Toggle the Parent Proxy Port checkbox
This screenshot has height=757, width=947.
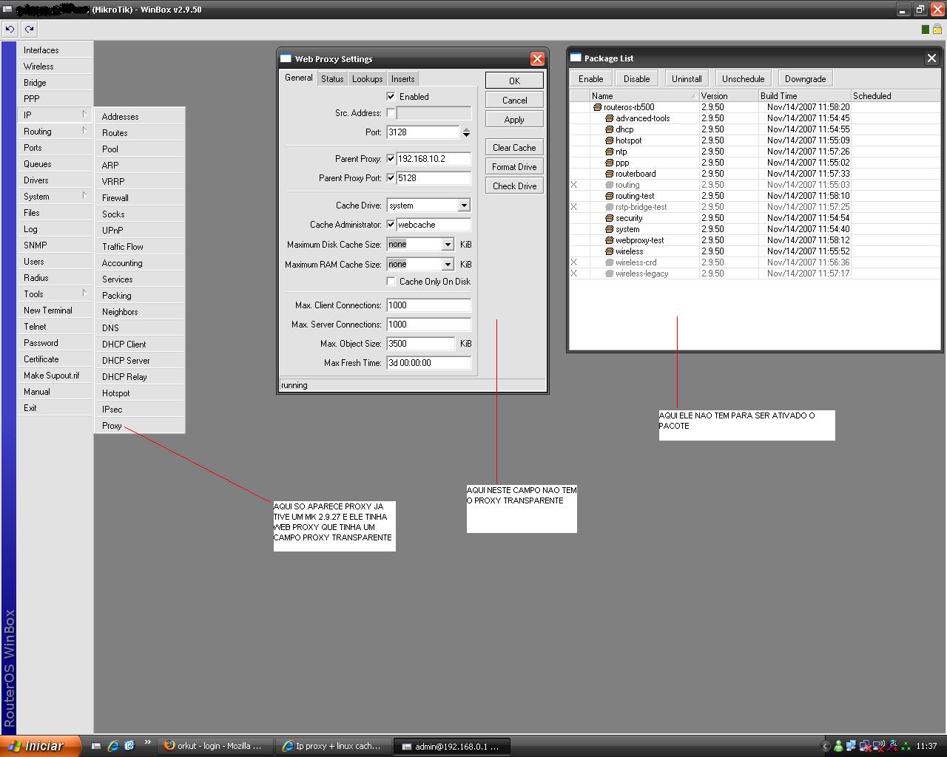(391, 177)
